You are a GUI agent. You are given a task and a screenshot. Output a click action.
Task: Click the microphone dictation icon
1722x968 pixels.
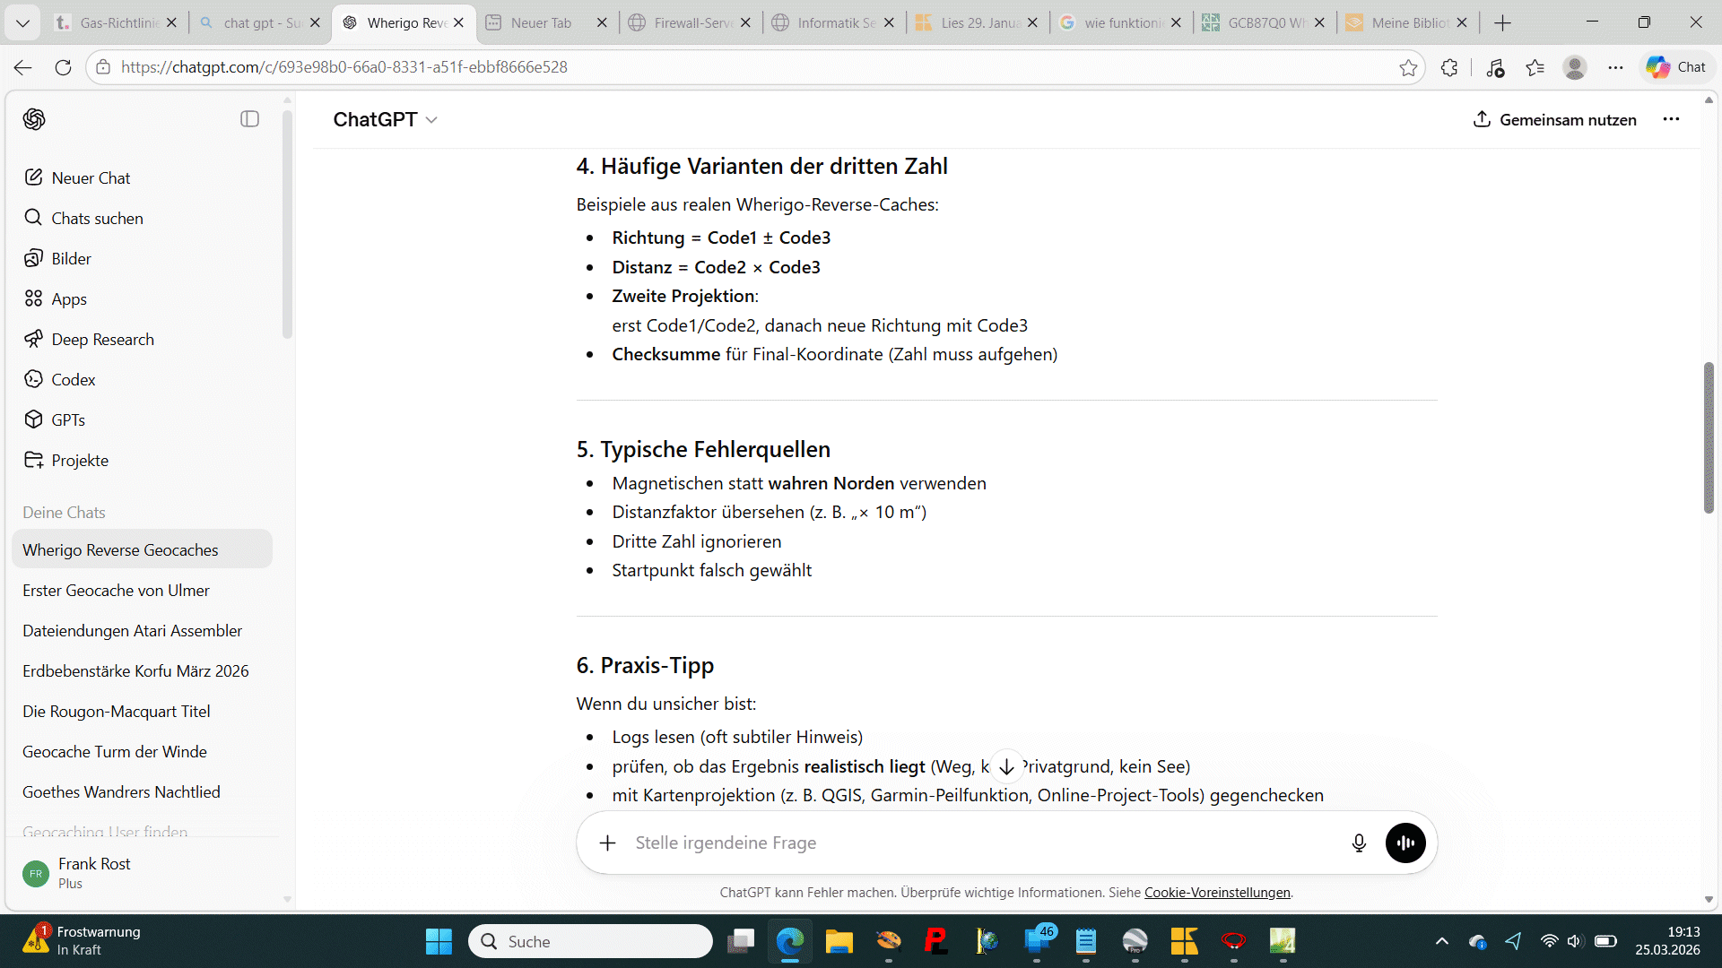(x=1359, y=843)
